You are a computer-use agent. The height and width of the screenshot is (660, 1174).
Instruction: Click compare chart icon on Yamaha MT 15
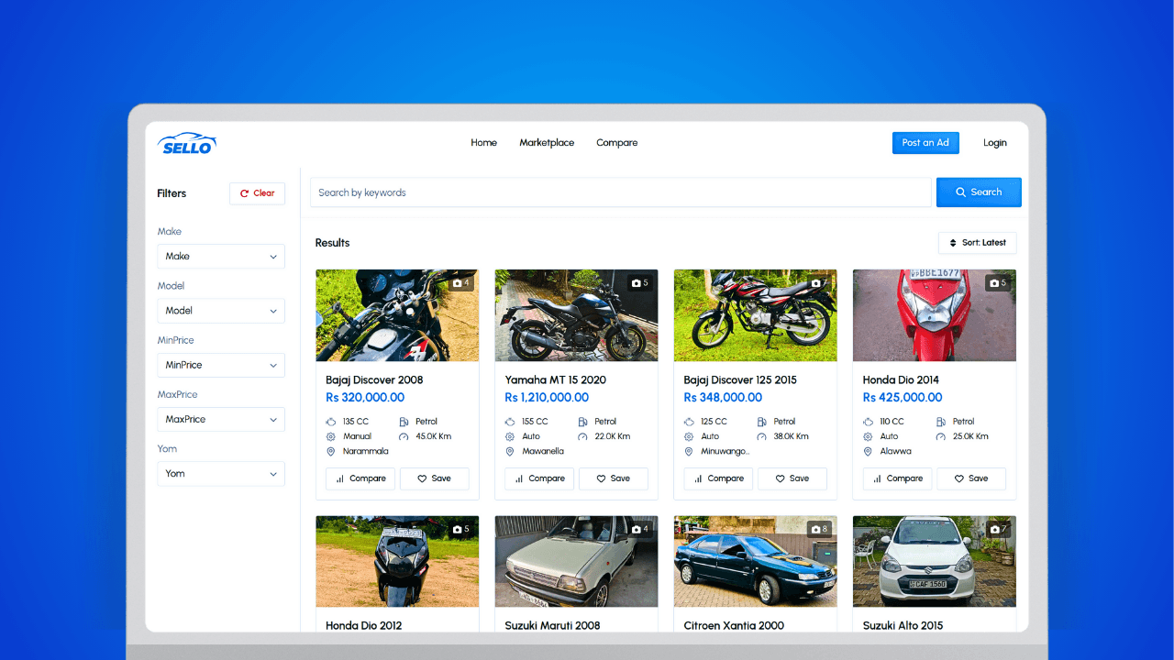tap(519, 478)
